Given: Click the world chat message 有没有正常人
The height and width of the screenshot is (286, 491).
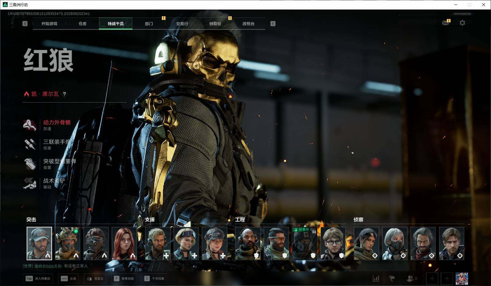Looking at the screenshot, I should (x=76, y=266).
